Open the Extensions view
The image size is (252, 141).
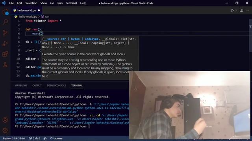(x=5, y=54)
